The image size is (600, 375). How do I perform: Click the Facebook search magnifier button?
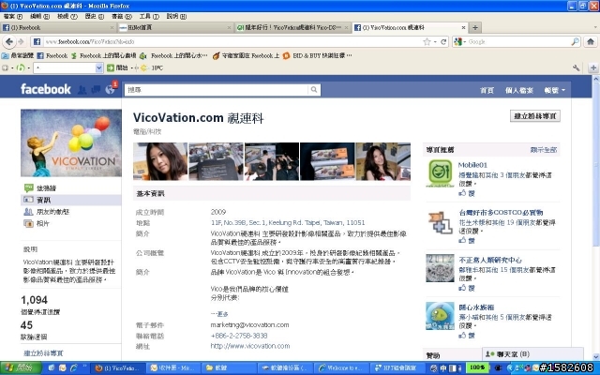(x=314, y=90)
